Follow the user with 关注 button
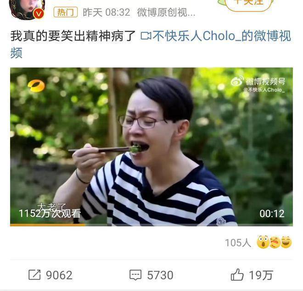 tap(249, 4)
